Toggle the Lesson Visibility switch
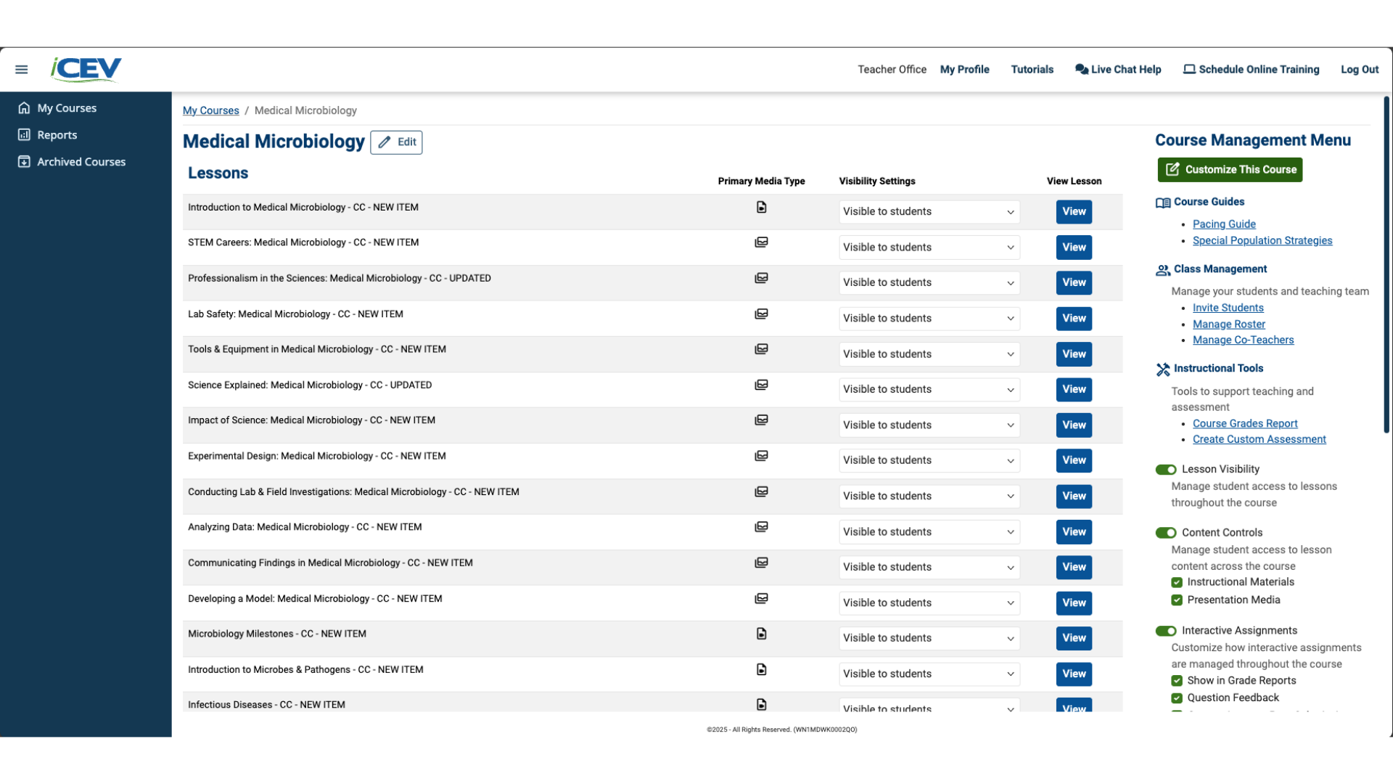 point(1166,470)
